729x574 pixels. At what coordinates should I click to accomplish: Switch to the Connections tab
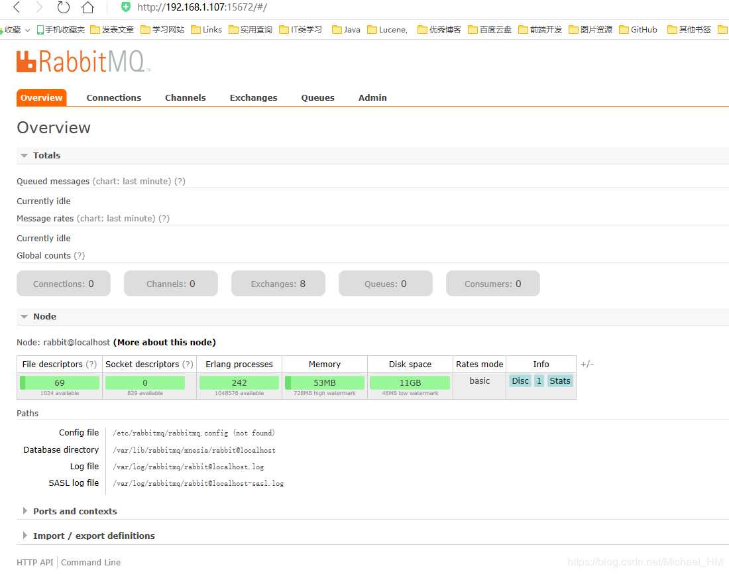coord(114,97)
